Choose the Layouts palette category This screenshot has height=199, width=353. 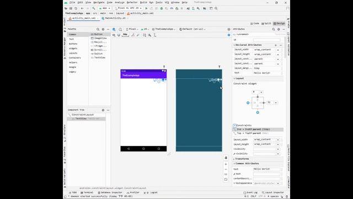(x=73, y=53)
